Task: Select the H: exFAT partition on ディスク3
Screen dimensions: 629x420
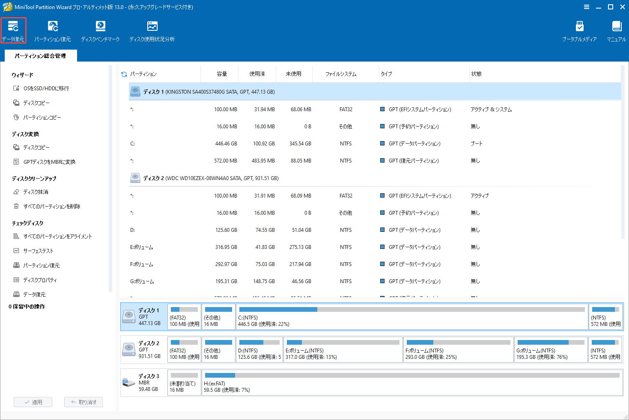Action: [411, 383]
